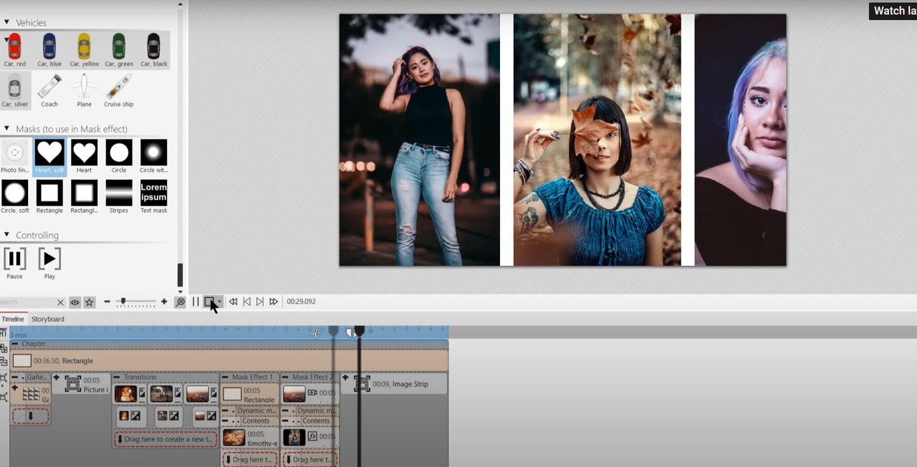Click the scissors split marker on timeline
The width and height of the screenshot is (917, 467).
point(315,333)
